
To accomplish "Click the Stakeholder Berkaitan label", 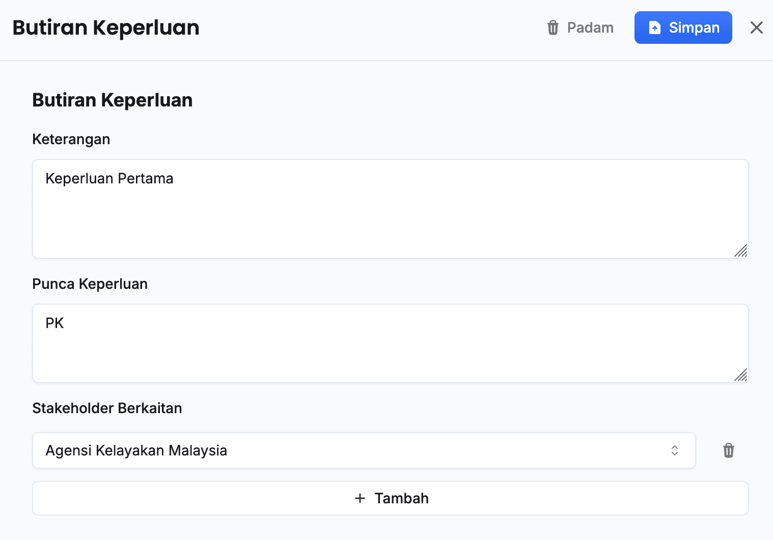I will pyautogui.click(x=107, y=408).
